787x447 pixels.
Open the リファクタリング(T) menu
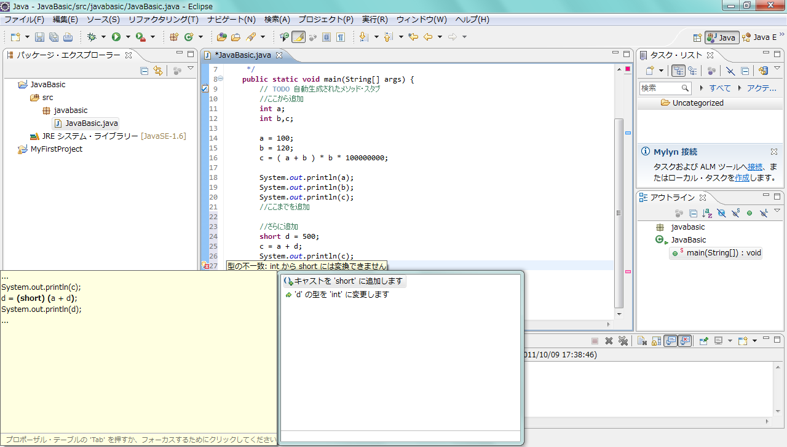pos(164,20)
